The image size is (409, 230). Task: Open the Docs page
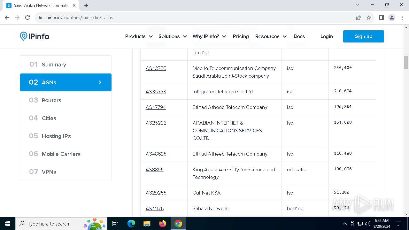299,36
